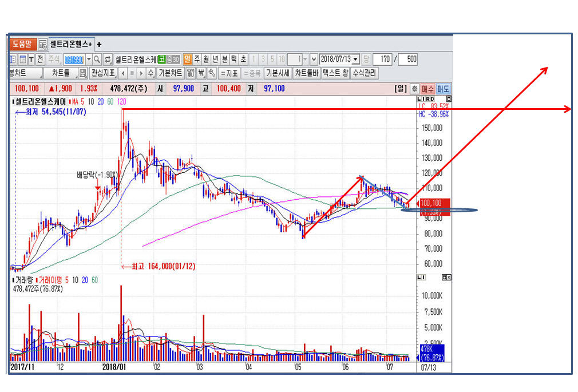Open the stock code history dropdown
The width and height of the screenshot is (578, 392).
coord(88,59)
